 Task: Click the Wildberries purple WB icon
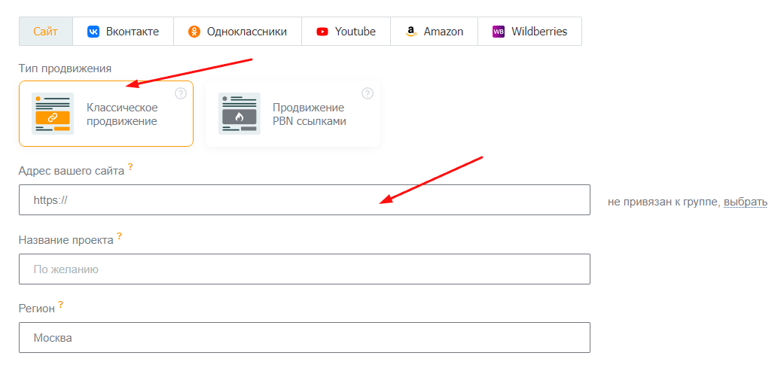(x=499, y=32)
